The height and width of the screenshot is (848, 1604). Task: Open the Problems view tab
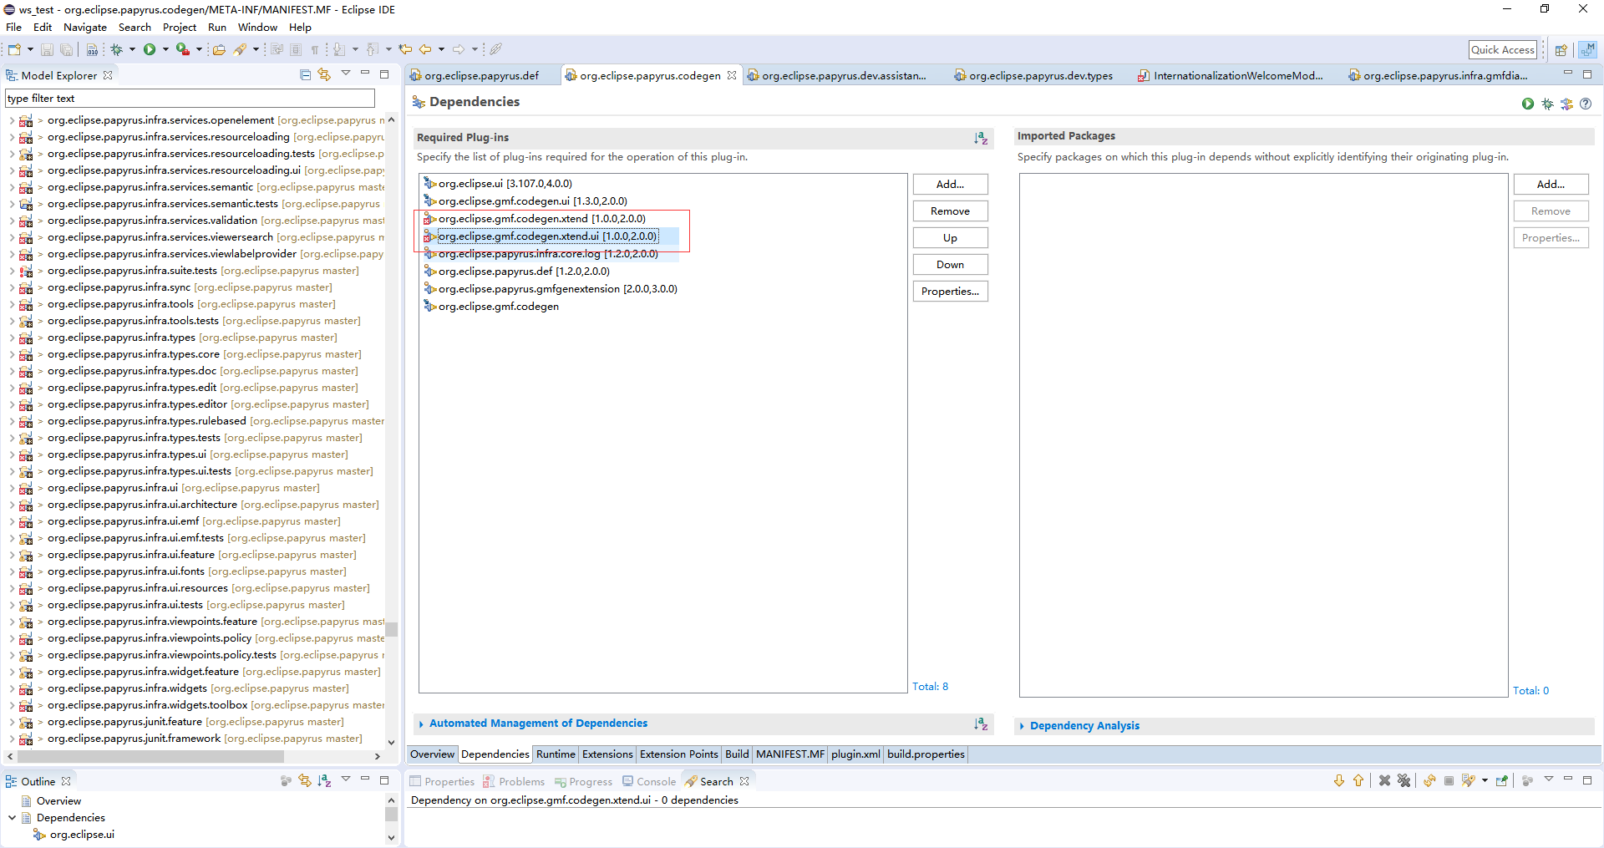514,781
